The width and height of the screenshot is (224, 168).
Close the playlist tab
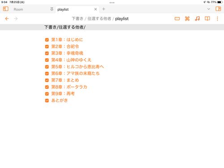point(95,9)
